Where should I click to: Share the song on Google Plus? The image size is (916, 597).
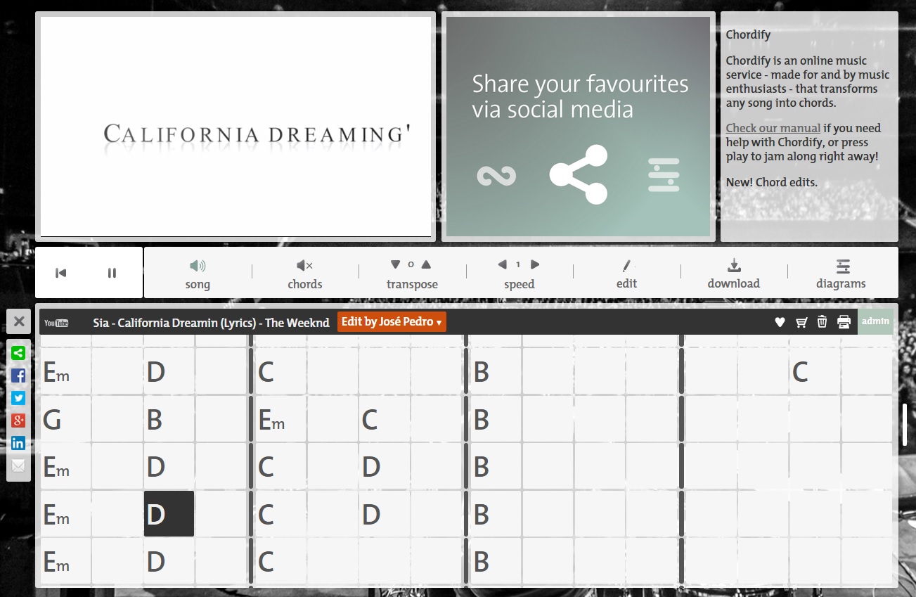(18, 421)
